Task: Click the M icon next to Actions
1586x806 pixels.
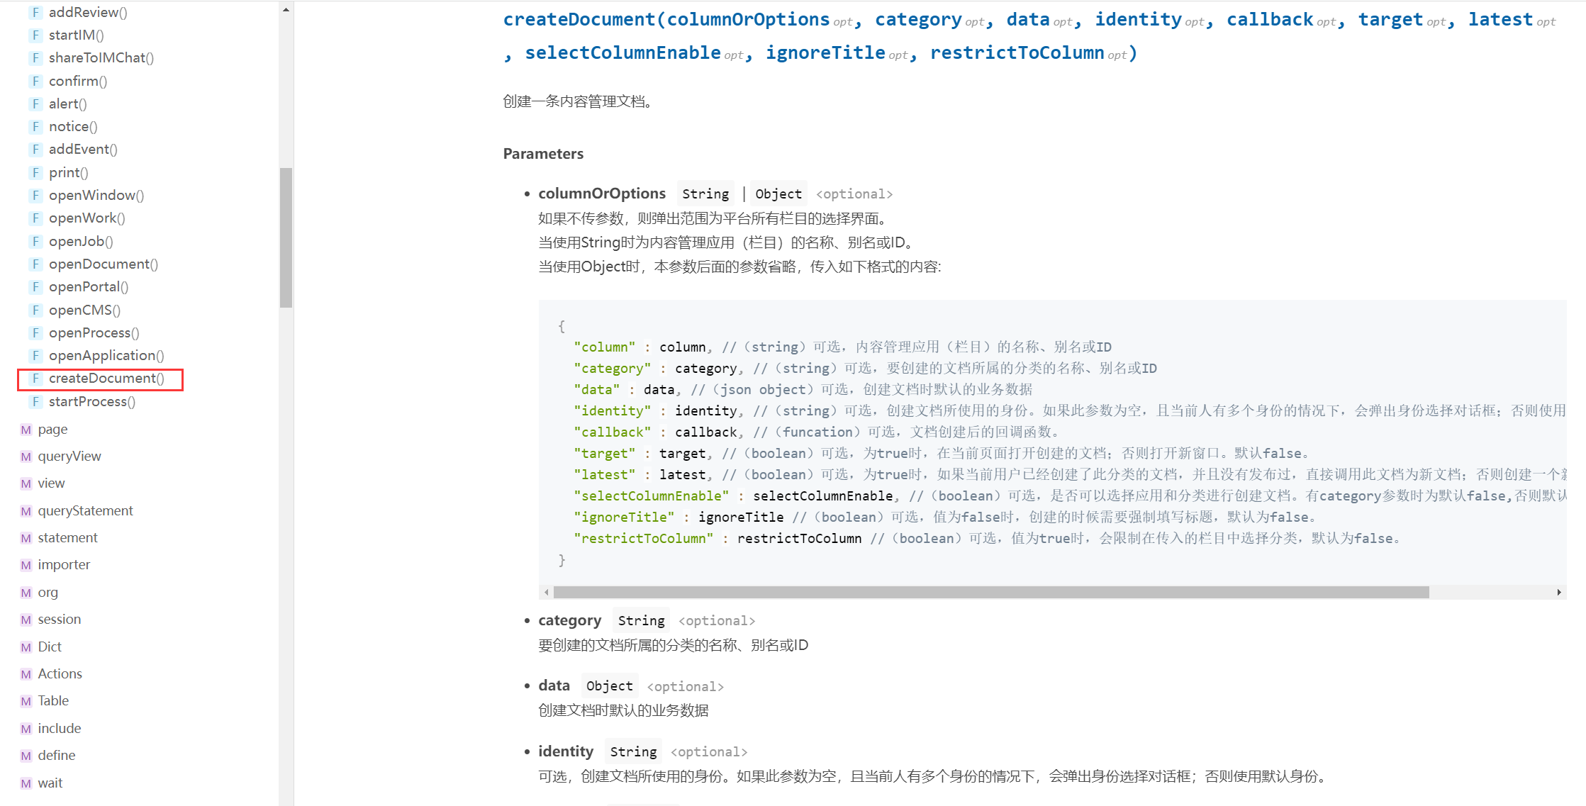Action: tap(26, 674)
